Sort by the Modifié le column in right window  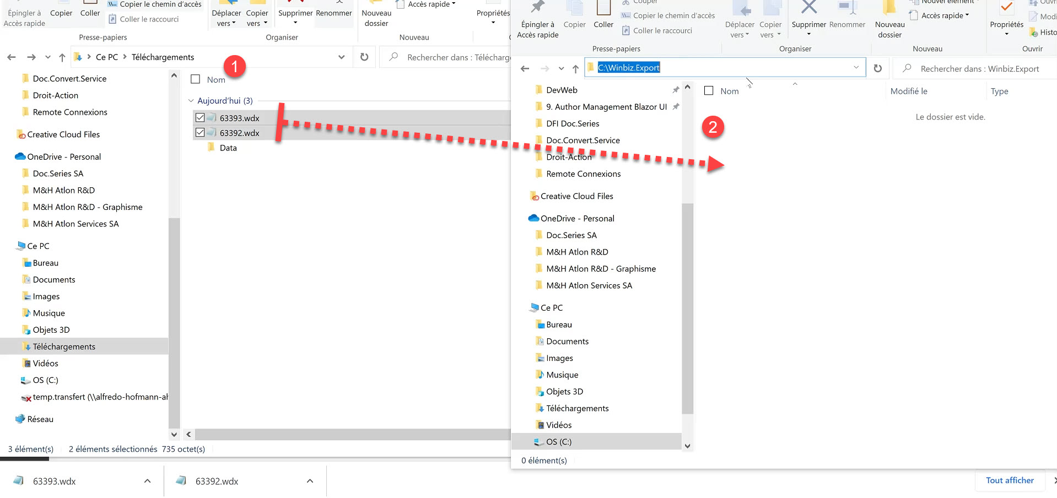(908, 91)
